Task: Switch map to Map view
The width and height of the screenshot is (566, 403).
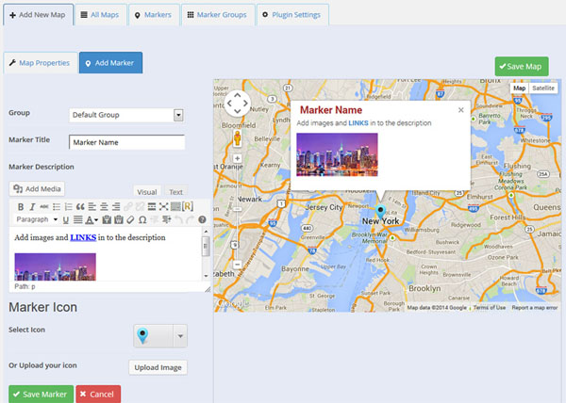Action: click(x=519, y=89)
